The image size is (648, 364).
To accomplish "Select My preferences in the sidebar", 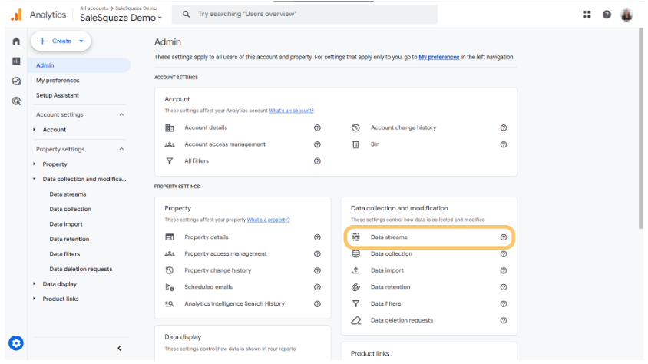I will 58,80.
